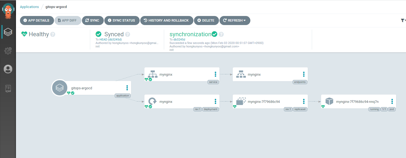Click the 'replicaset' tag label

click(x=300, y=109)
